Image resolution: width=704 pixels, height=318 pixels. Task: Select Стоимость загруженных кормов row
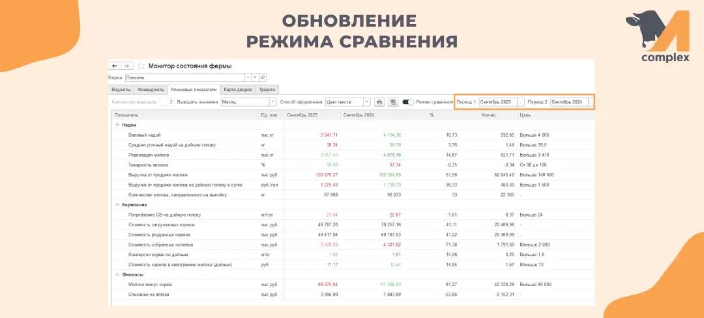point(353,225)
